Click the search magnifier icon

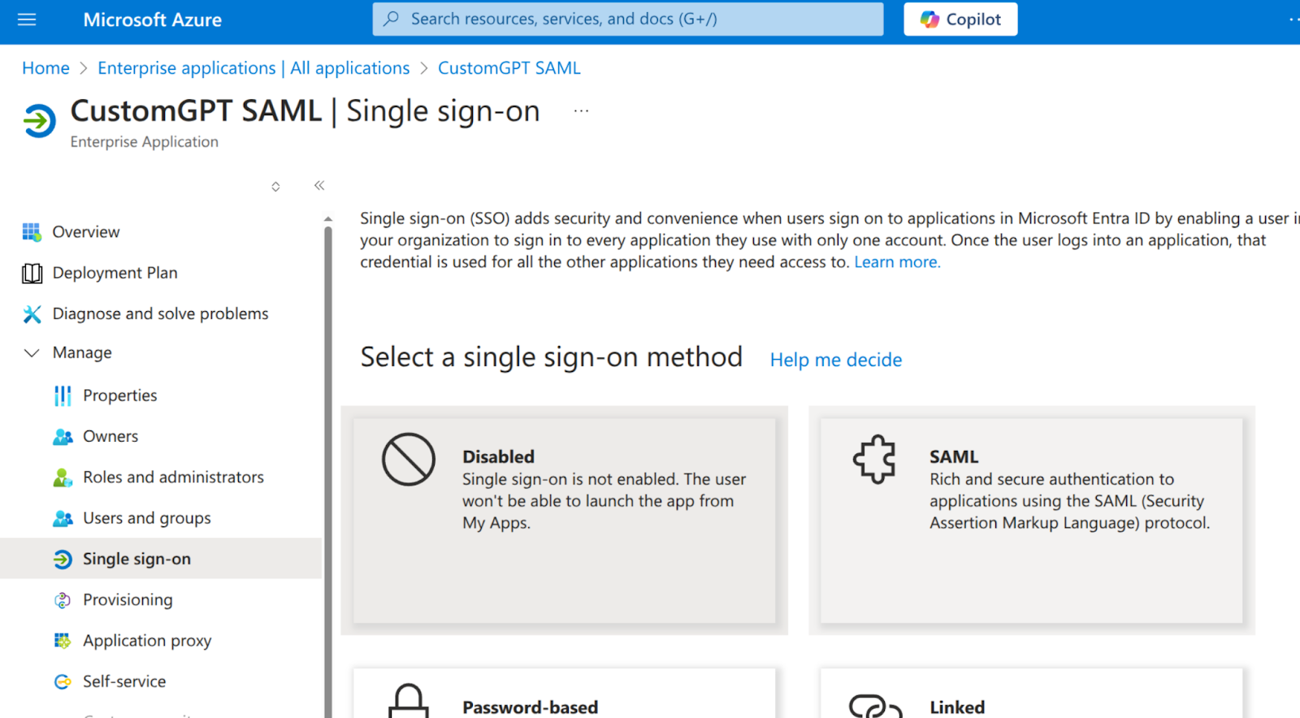(392, 19)
